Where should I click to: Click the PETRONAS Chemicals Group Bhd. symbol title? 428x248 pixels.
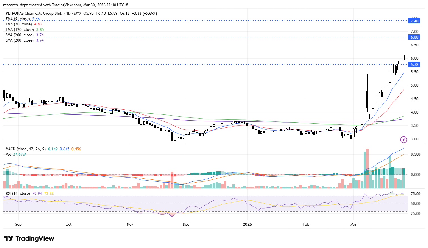[x=34, y=13]
